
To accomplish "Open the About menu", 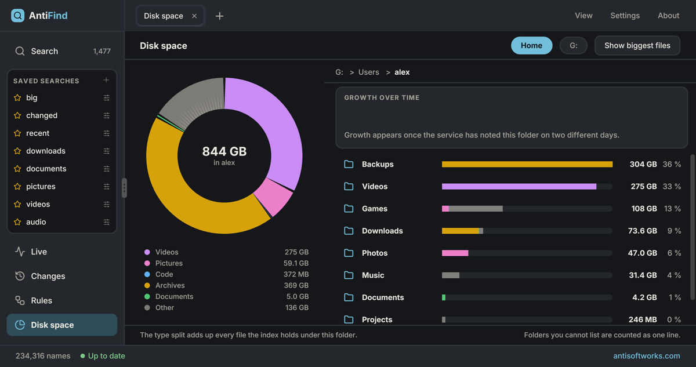I will [x=668, y=16].
